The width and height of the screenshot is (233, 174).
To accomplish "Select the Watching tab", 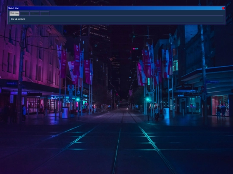I will (14, 13).
